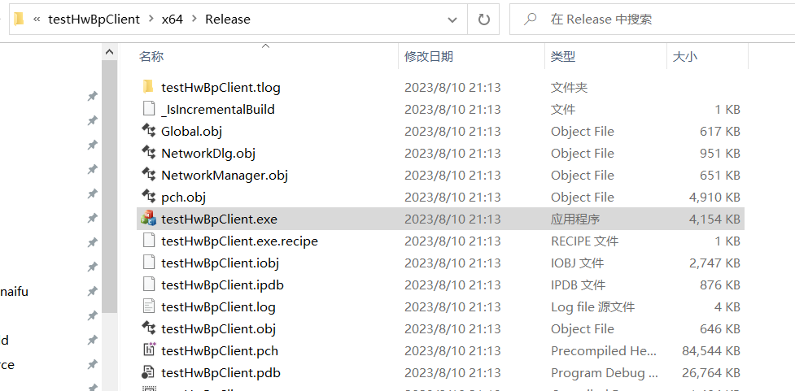Image resolution: width=795 pixels, height=391 pixels.
Task: Click the testHwBpClient.pdb file icon
Action: 148,372
